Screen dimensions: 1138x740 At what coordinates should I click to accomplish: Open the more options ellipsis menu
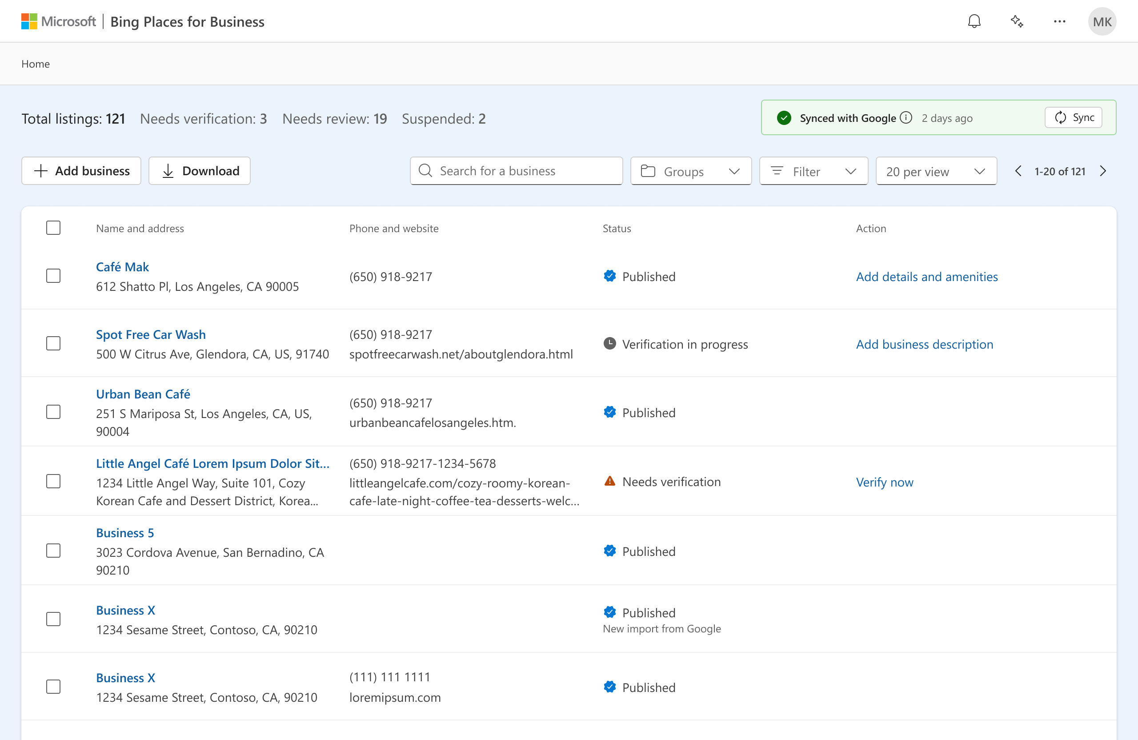pyautogui.click(x=1060, y=21)
